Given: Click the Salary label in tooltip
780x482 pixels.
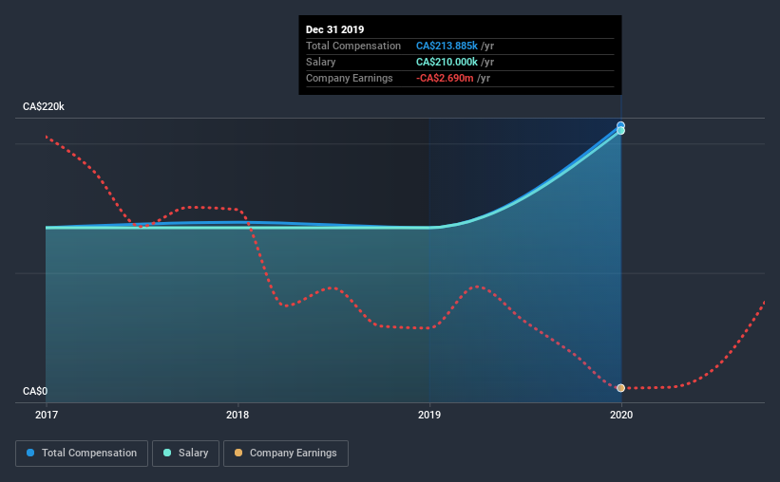Looking at the screenshot, I should (321, 62).
